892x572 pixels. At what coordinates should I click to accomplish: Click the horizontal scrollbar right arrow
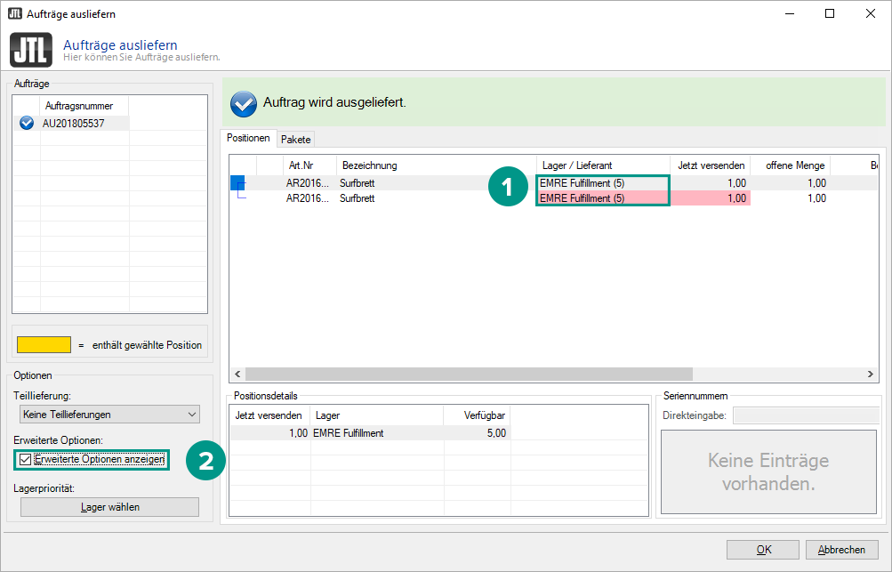872,375
